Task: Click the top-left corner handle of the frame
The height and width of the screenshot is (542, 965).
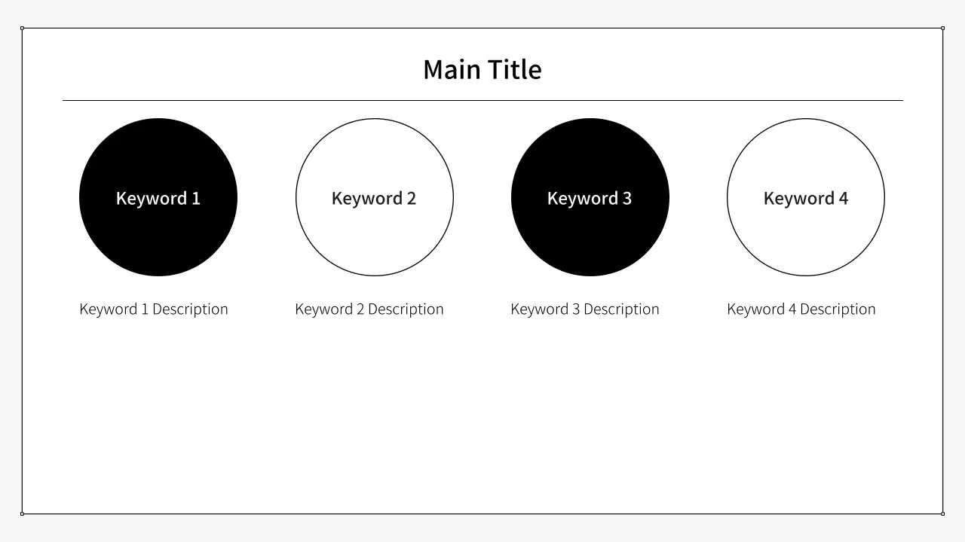Action: pyautogui.click(x=23, y=29)
